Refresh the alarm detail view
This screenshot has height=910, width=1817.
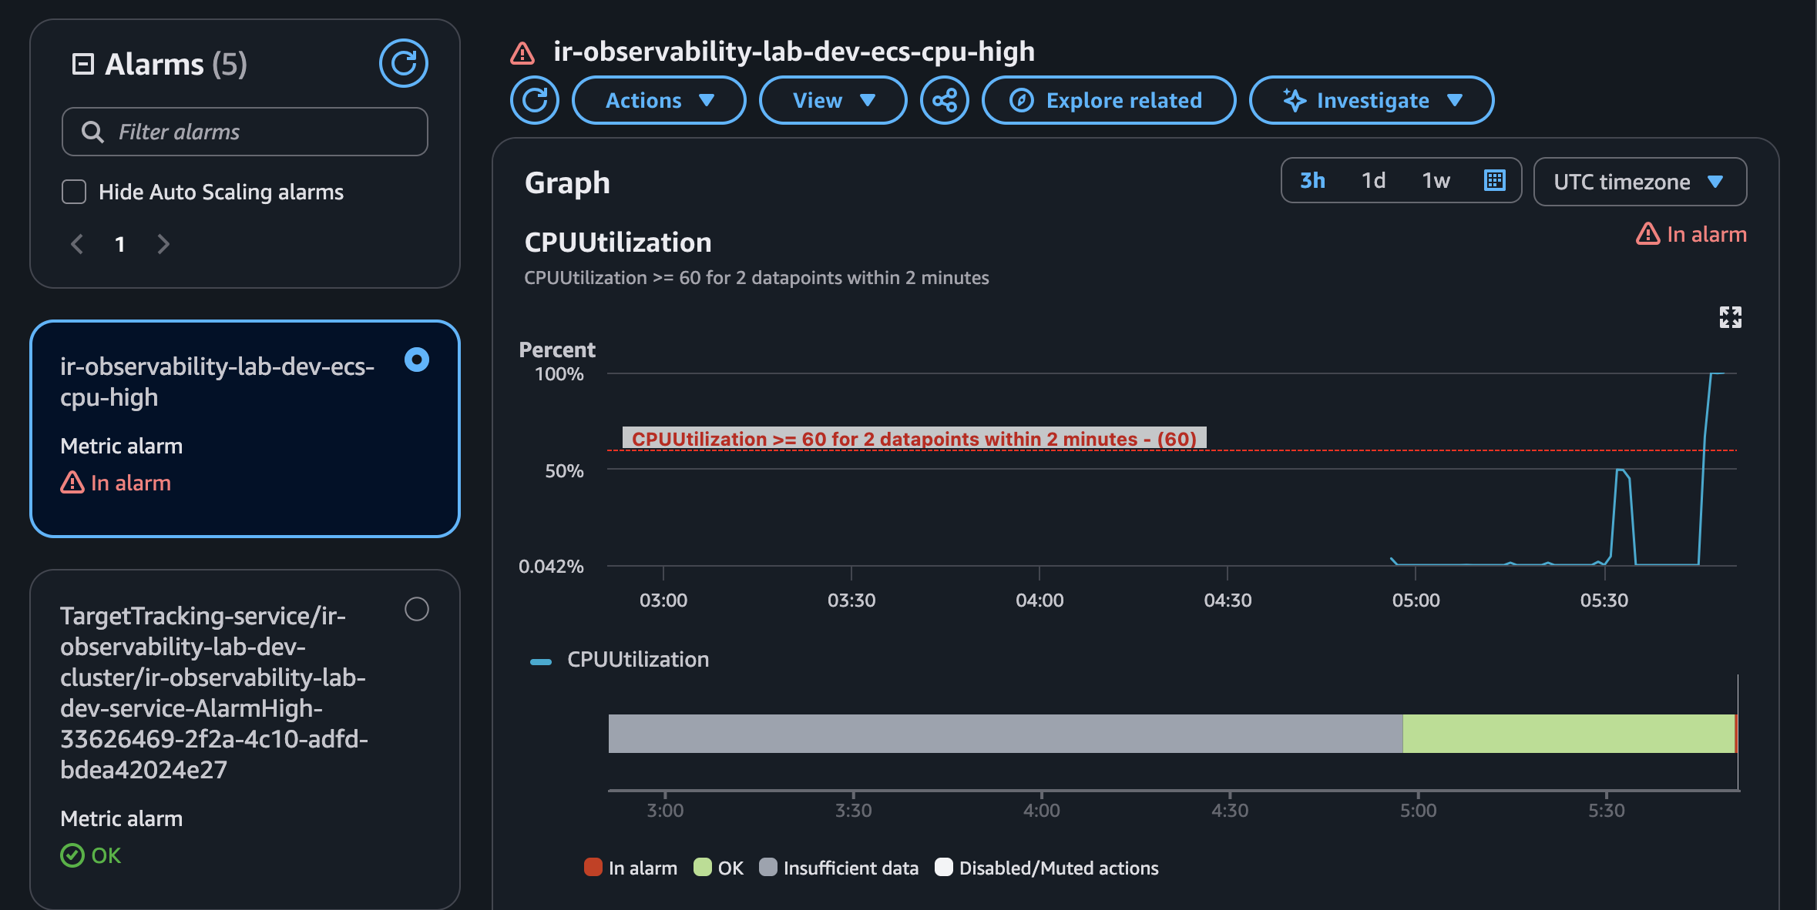pyautogui.click(x=535, y=100)
